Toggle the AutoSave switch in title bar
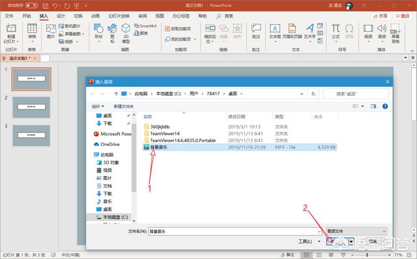 point(32,5)
